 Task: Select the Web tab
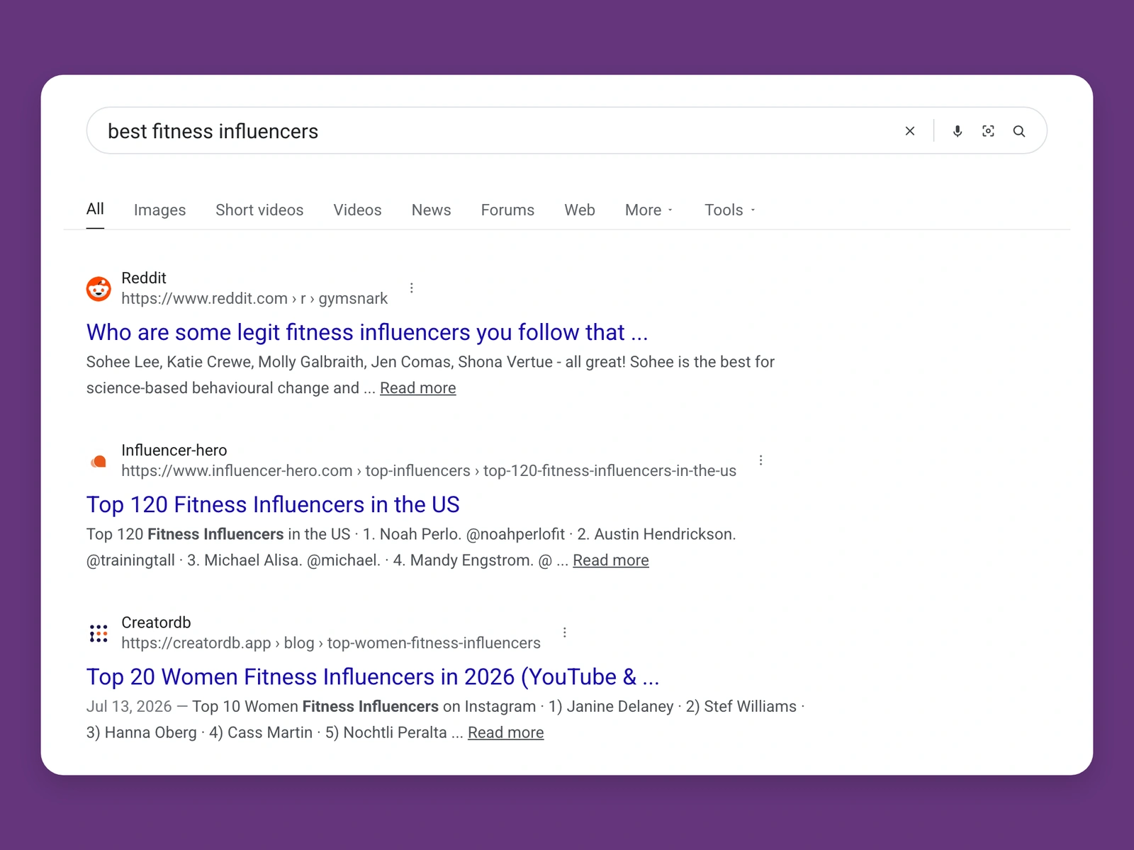[580, 210]
